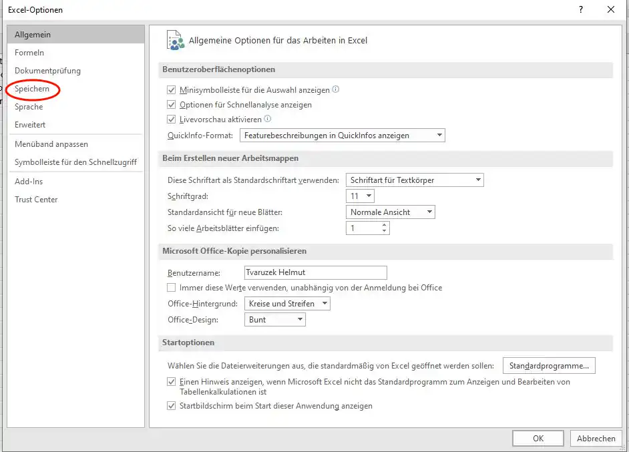Viewport: 629px width, 452px height.
Task: Decrease the worksheet count with down arrow
Action: point(384,231)
